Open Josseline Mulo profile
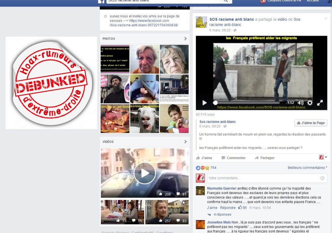 click(x=219, y=222)
